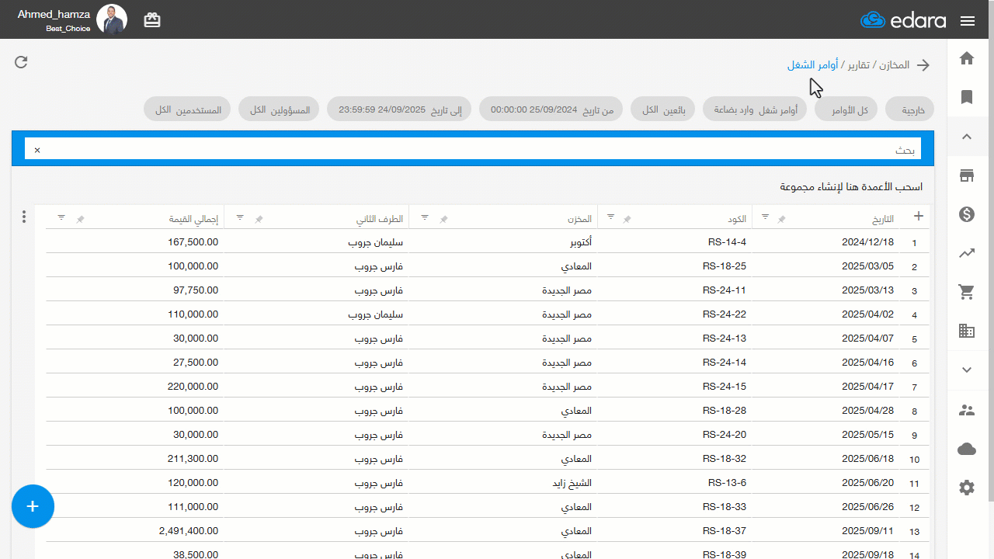Open the gift icon in header
Image resolution: width=994 pixels, height=559 pixels.
tap(152, 20)
